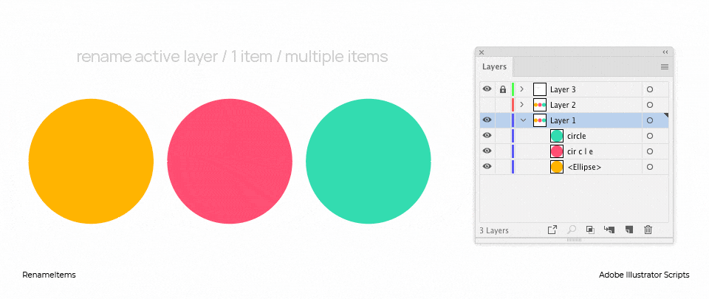
Task: Show hidden Layer 2 visibility box
Action: pos(487,105)
